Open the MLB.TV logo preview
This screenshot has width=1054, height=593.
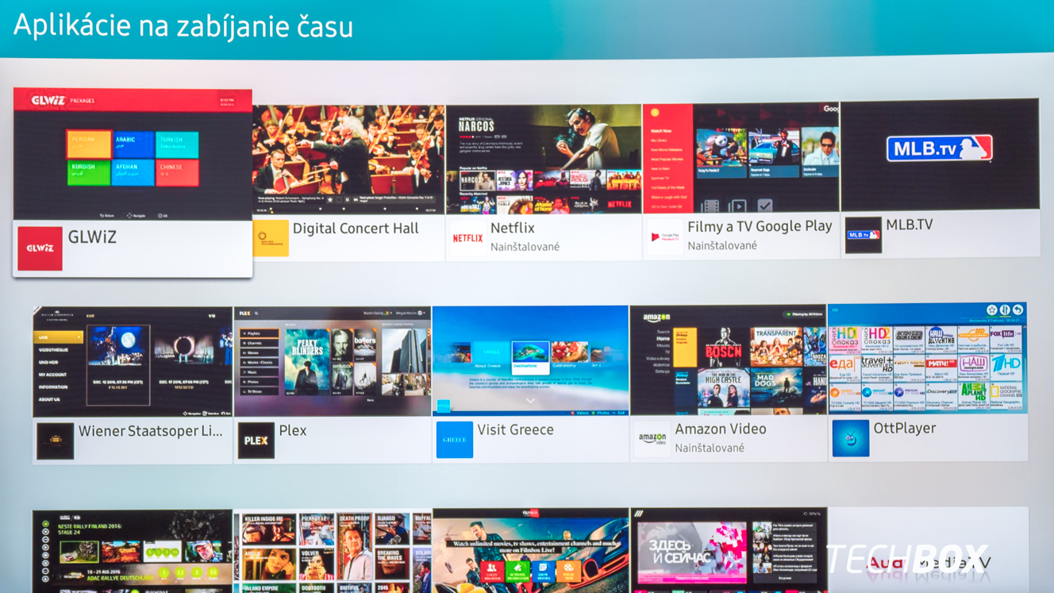pos(941,155)
